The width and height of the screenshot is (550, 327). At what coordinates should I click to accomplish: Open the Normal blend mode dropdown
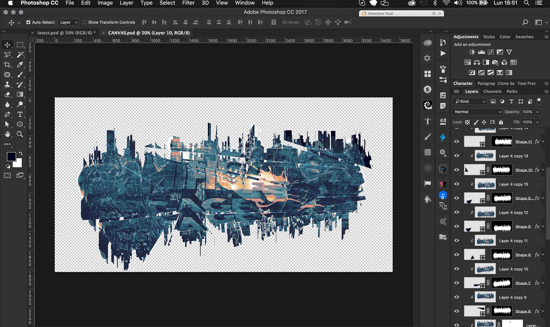[478, 112]
